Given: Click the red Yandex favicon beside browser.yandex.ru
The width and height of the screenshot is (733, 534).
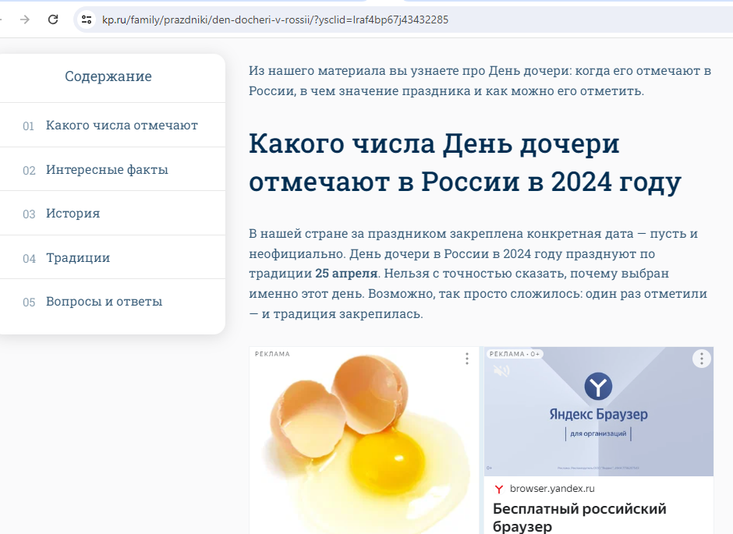Looking at the screenshot, I should click(499, 489).
